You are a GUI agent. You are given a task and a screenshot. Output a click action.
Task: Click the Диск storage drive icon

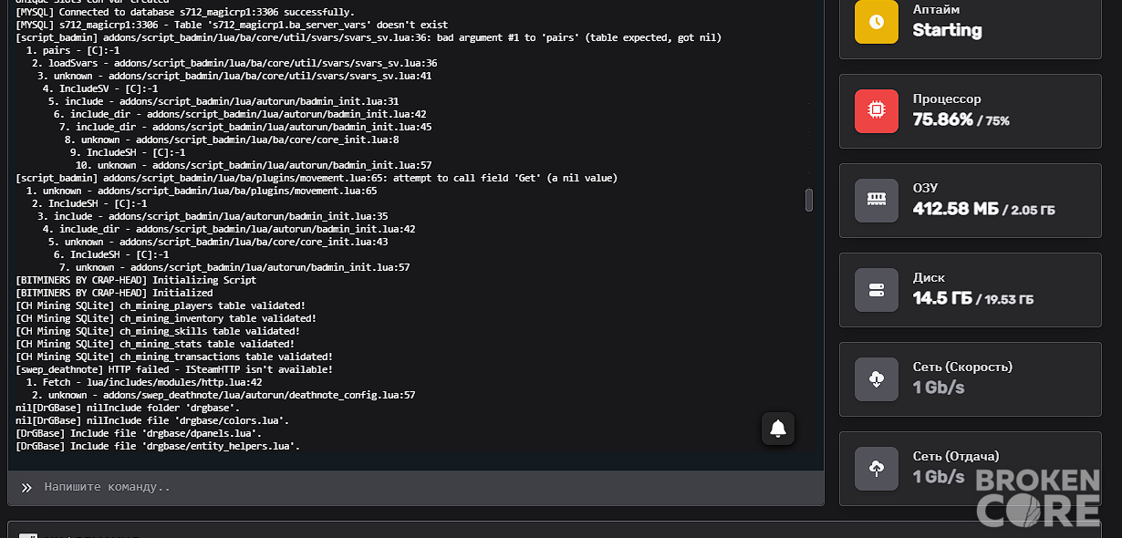877,290
